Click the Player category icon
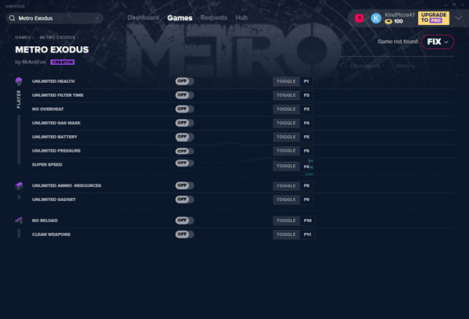 click(19, 81)
